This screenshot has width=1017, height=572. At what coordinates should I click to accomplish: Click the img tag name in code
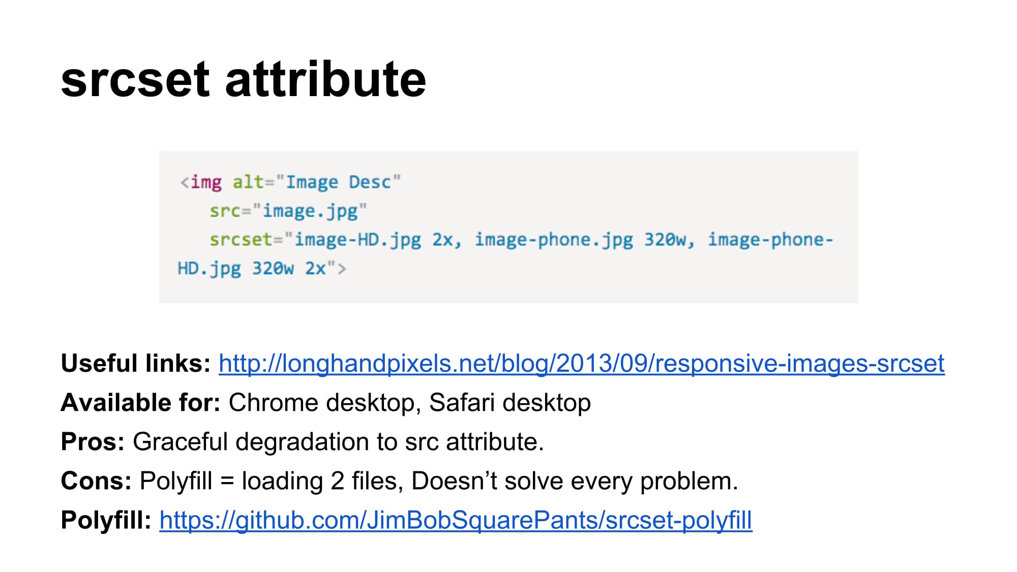(x=206, y=183)
